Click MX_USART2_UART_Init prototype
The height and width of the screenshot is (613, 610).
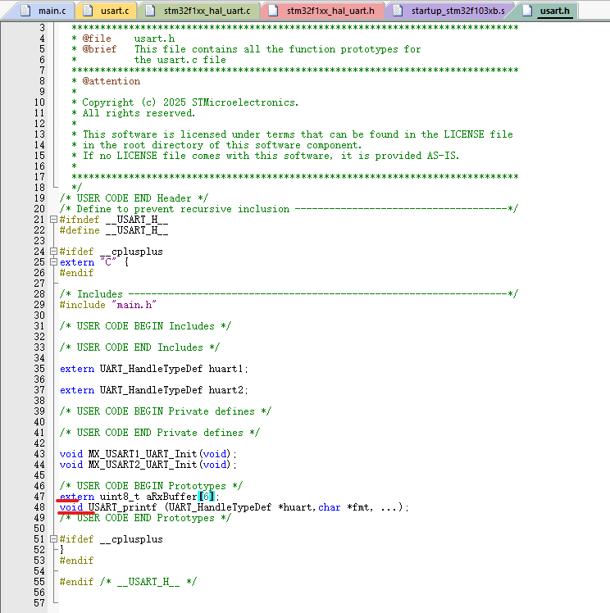tap(148, 465)
